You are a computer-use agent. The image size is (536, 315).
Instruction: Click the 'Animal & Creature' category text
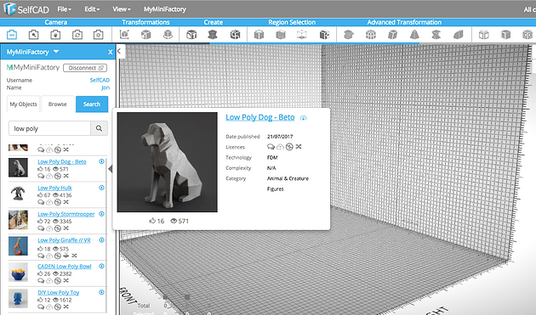tap(288, 178)
